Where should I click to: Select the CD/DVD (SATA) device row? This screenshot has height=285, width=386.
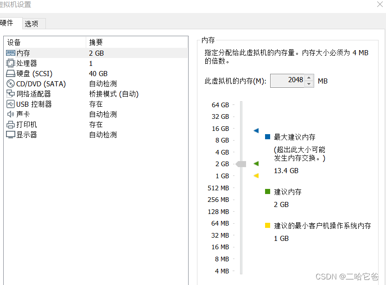96,84
